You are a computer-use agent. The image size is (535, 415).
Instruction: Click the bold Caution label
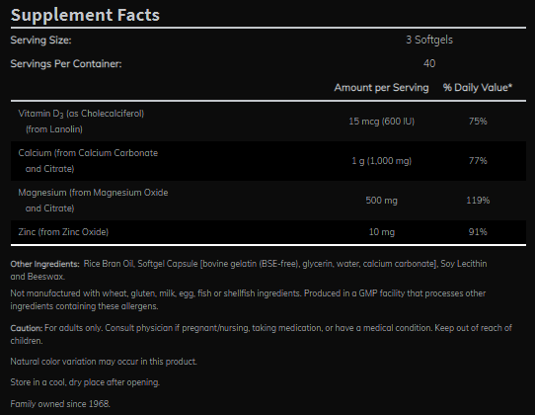(27, 328)
